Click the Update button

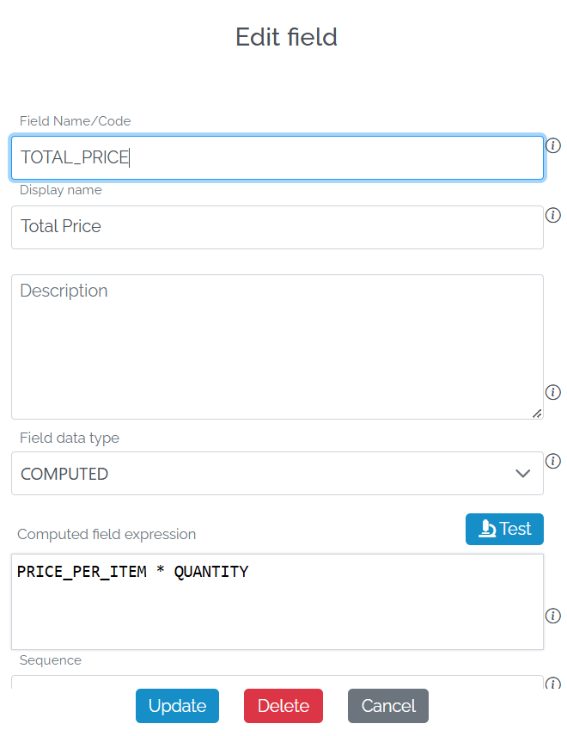point(177,706)
